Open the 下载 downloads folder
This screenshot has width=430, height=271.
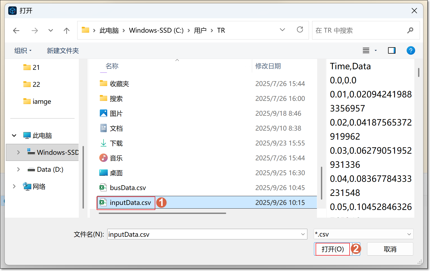(x=116, y=143)
